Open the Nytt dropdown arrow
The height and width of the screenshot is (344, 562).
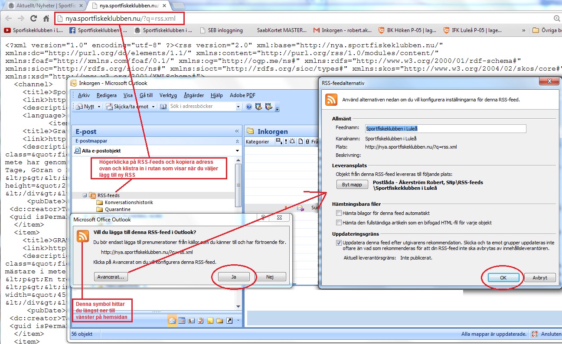pyautogui.click(x=99, y=107)
